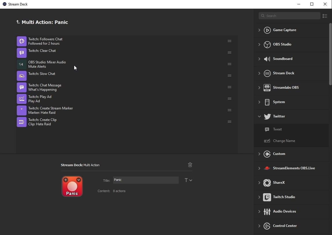This screenshot has width=332, height=235.
Task: Select the Change Name action under Twitter
Action: (x=284, y=141)
